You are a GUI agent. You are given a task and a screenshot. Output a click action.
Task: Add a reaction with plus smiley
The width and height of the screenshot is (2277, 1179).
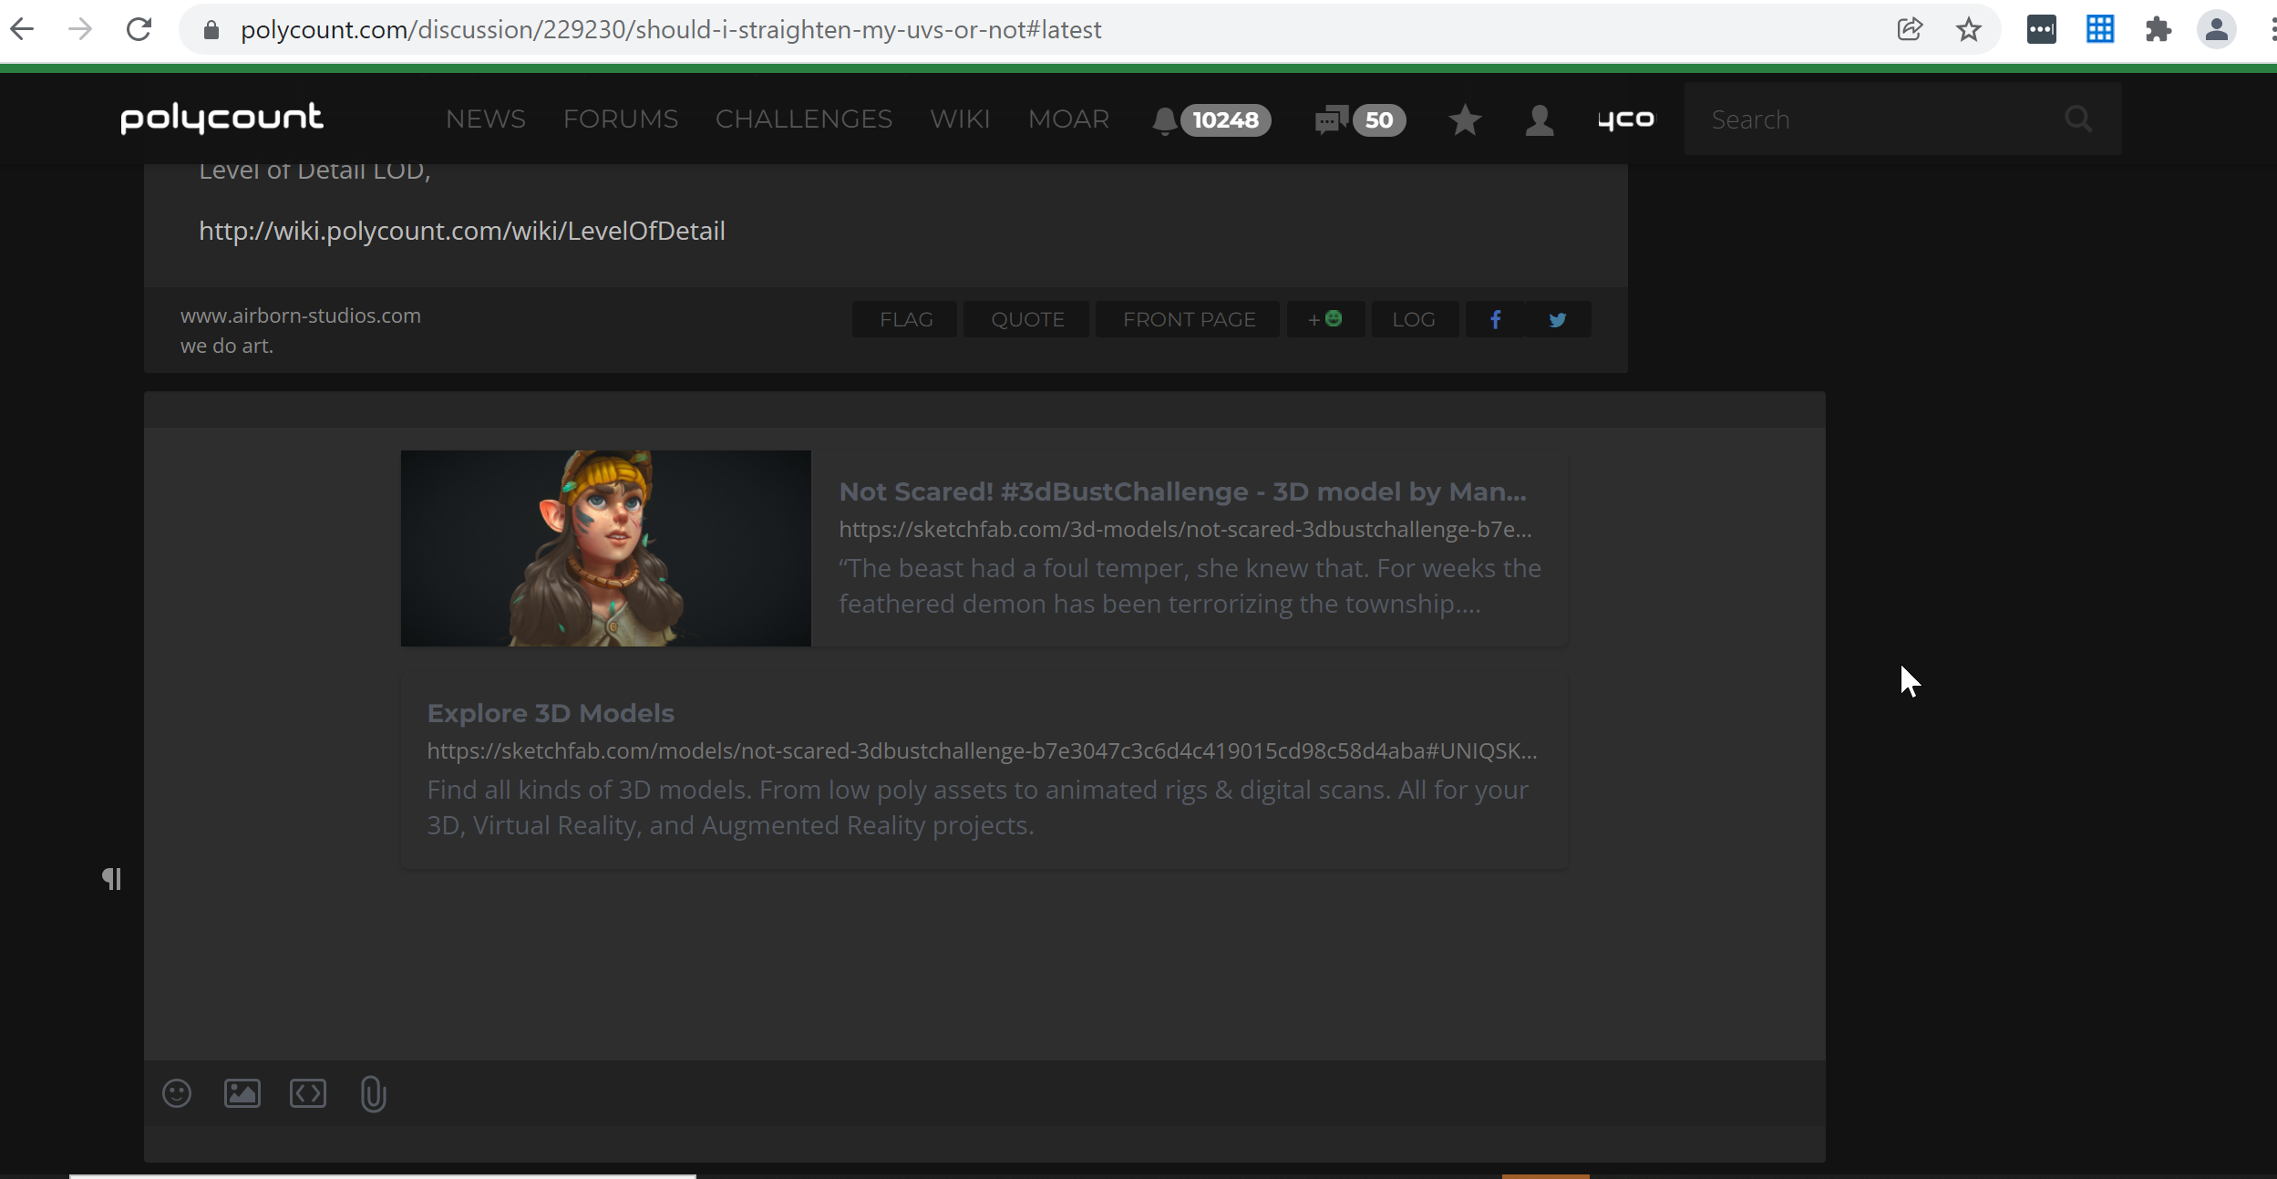click(1324, 319)
